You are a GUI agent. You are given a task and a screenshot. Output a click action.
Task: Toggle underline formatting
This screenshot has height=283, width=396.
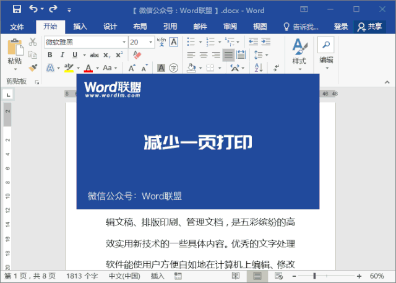coord(75,55)
